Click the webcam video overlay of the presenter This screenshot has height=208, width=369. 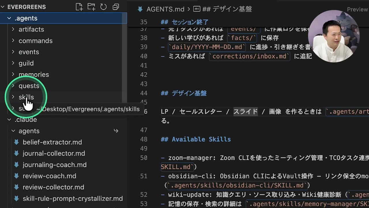click(x=334, y=37)
